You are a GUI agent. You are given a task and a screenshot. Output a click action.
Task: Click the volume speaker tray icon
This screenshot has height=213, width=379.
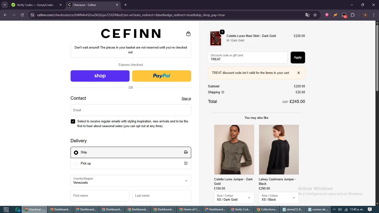pos(340,209)
